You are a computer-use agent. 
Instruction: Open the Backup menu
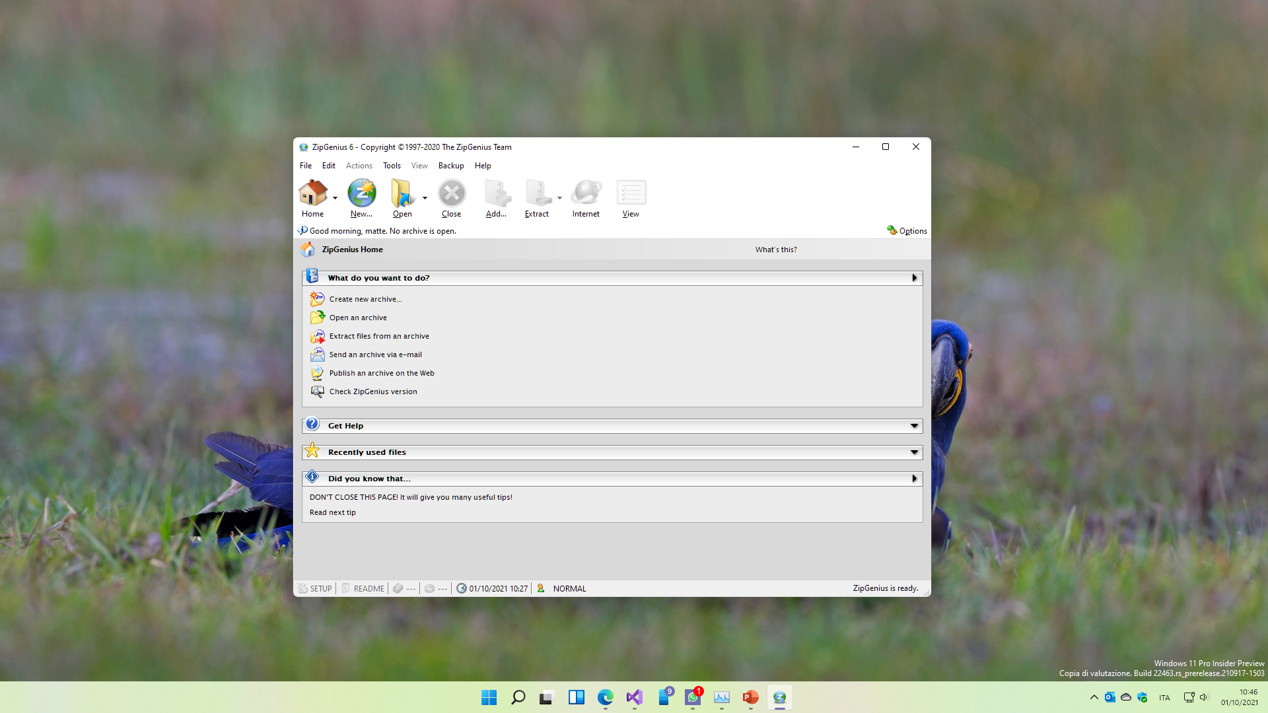[451, 166]
